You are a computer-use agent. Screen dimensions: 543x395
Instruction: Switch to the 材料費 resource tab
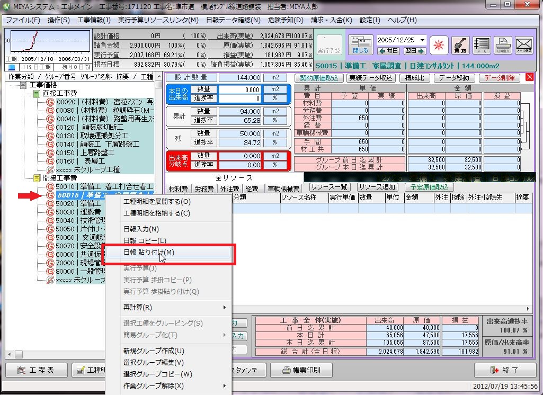179,188
